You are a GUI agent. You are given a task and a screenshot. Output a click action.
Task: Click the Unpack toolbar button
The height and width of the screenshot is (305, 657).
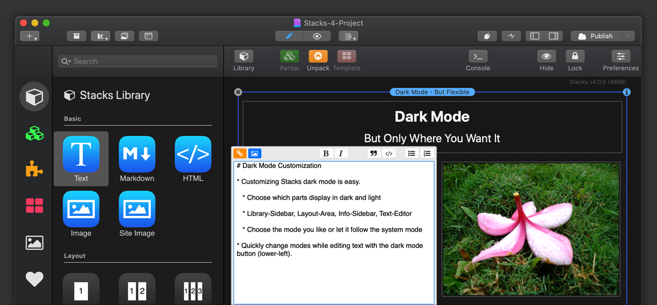318,60
